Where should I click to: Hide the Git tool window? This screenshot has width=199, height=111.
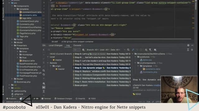point(192,45)
